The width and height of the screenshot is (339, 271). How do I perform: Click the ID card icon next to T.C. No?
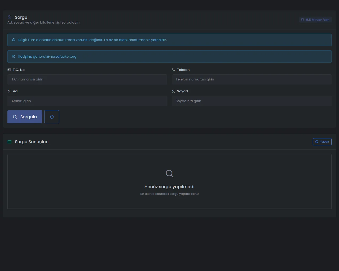(9, 70)
